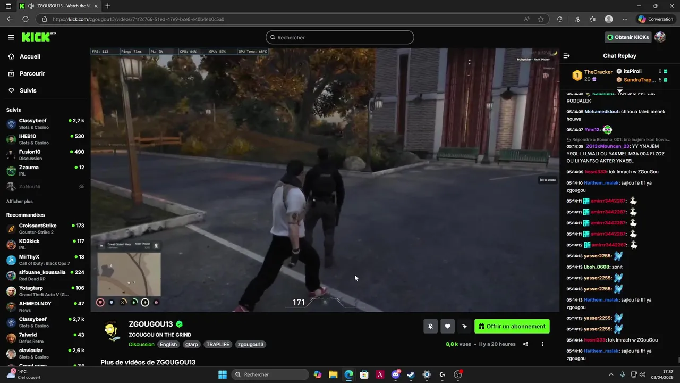Open the Edge profile icon
Image resolution: width=680 pixels, height=383 pixels.
click(609, 19)
